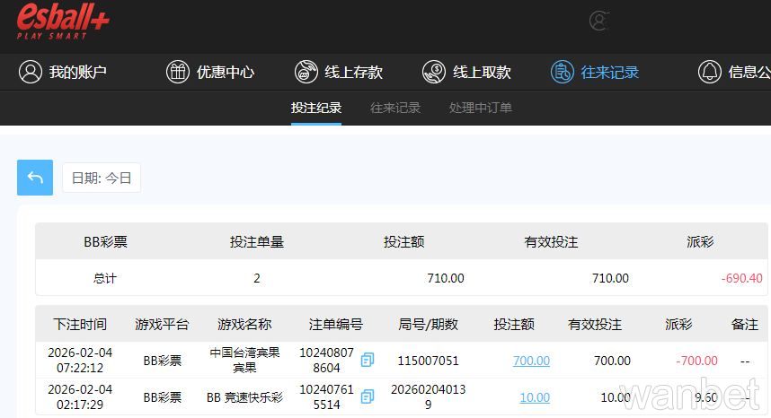Click the user profile icon in header
The width and height of the screenshot is (771, 418).
pyautogui.click(x=599, y=21)
